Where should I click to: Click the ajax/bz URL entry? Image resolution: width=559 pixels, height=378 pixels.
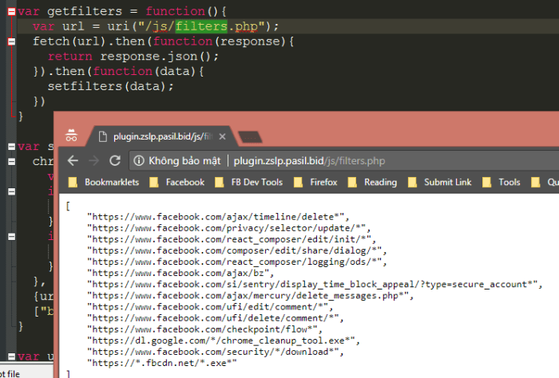click(x=180, y=273)
